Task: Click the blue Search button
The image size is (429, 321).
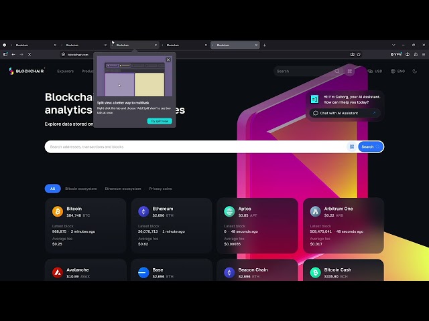Action: click(371, 147)
